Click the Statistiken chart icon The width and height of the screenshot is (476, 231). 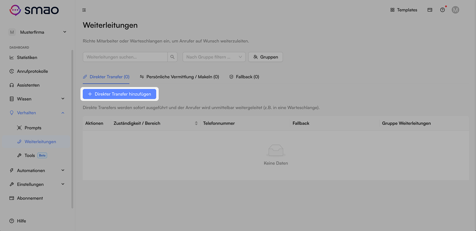pyautogui.click(x=12, y=58)
